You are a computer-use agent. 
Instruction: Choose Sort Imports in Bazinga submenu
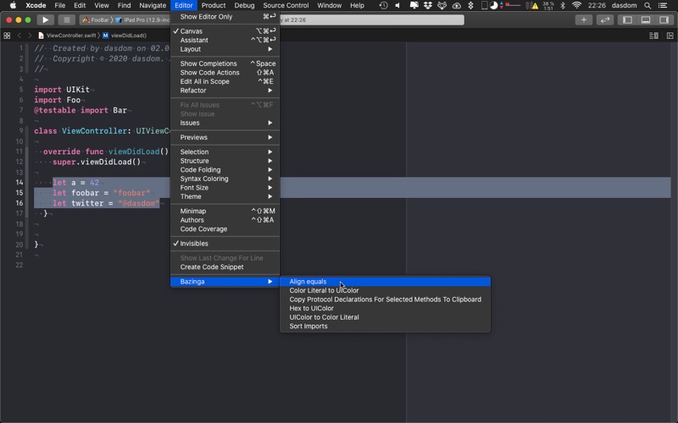[x=385, y=327]
